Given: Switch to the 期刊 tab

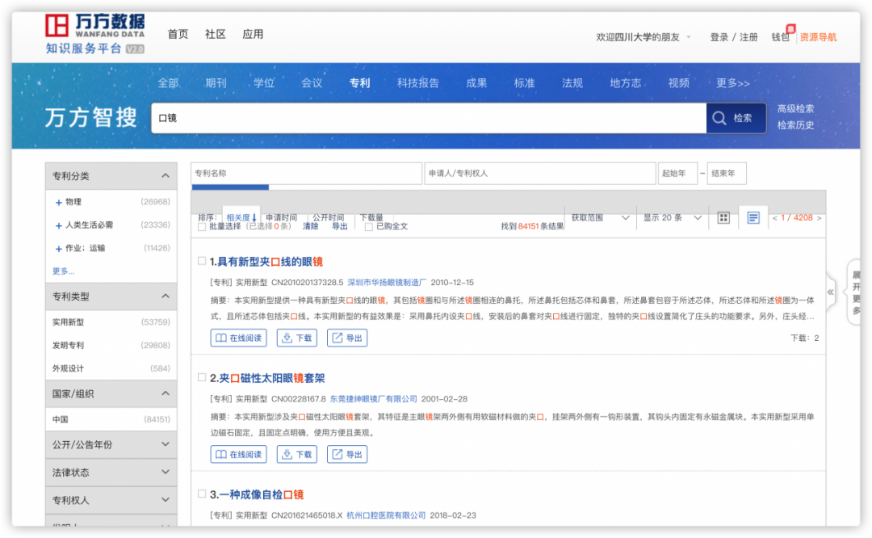Looking at the screenshot, I should tap(216, 82).
